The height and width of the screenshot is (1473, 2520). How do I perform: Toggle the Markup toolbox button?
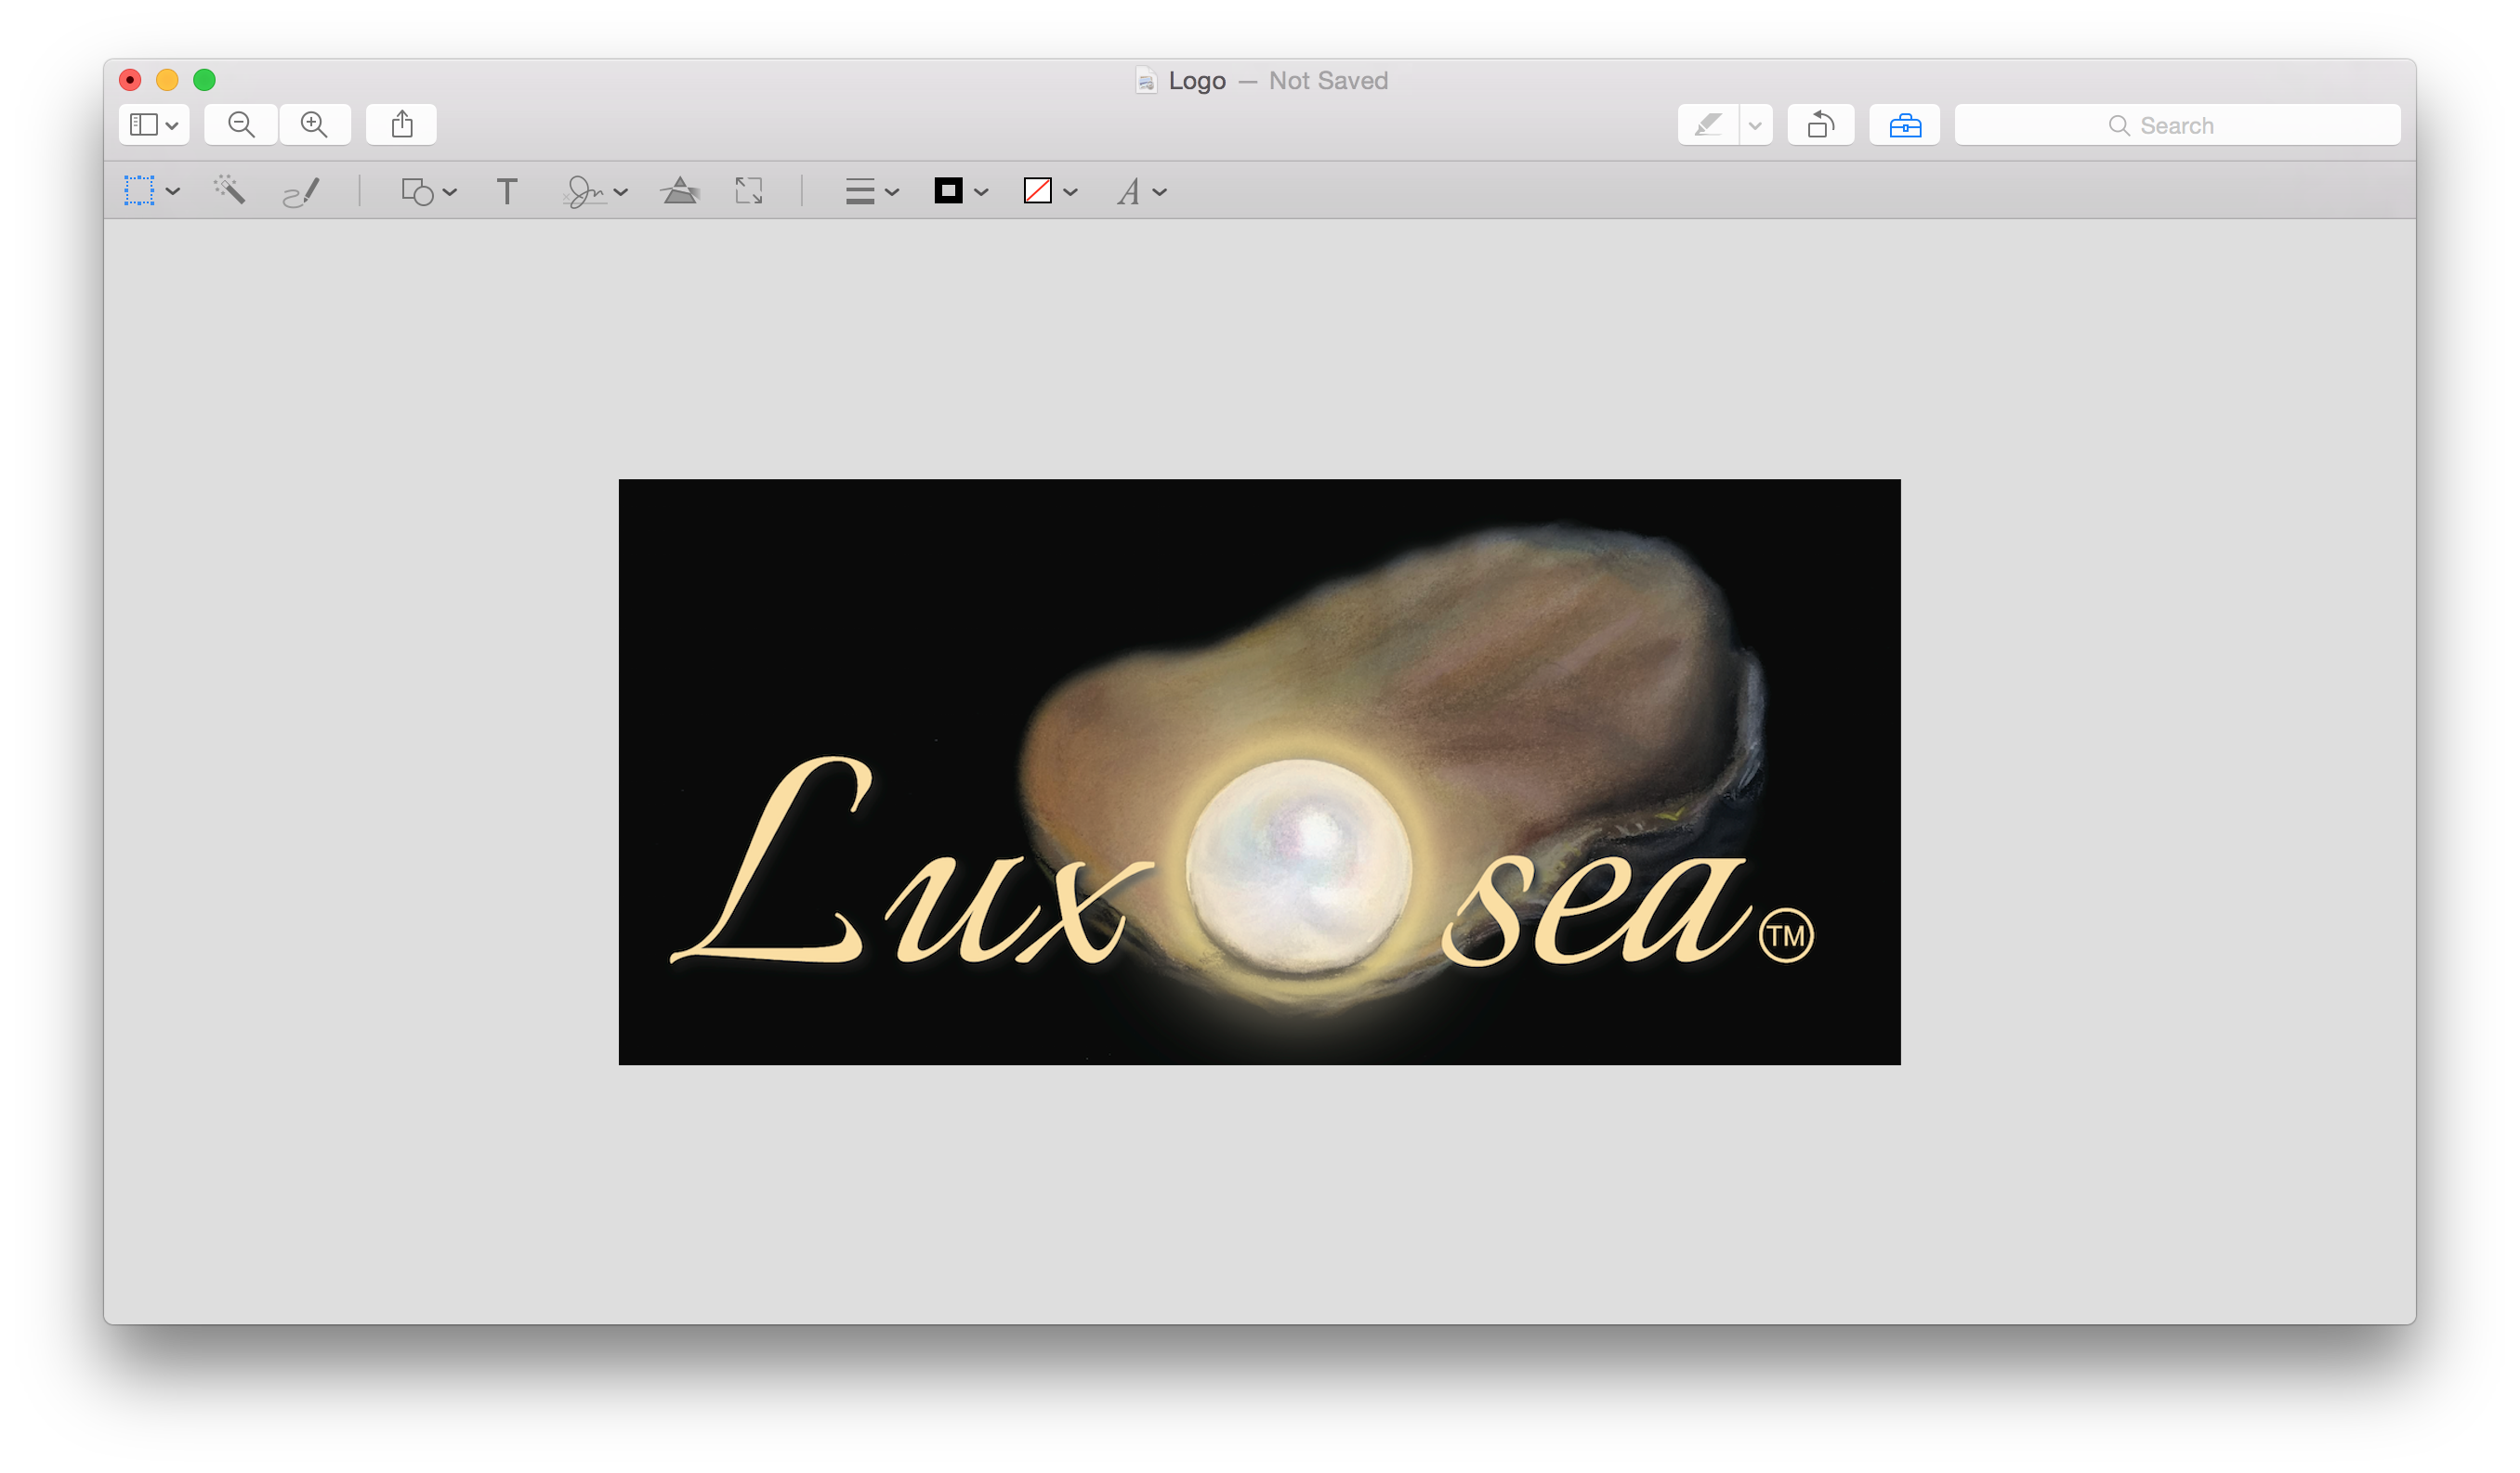pos(1905,124)
